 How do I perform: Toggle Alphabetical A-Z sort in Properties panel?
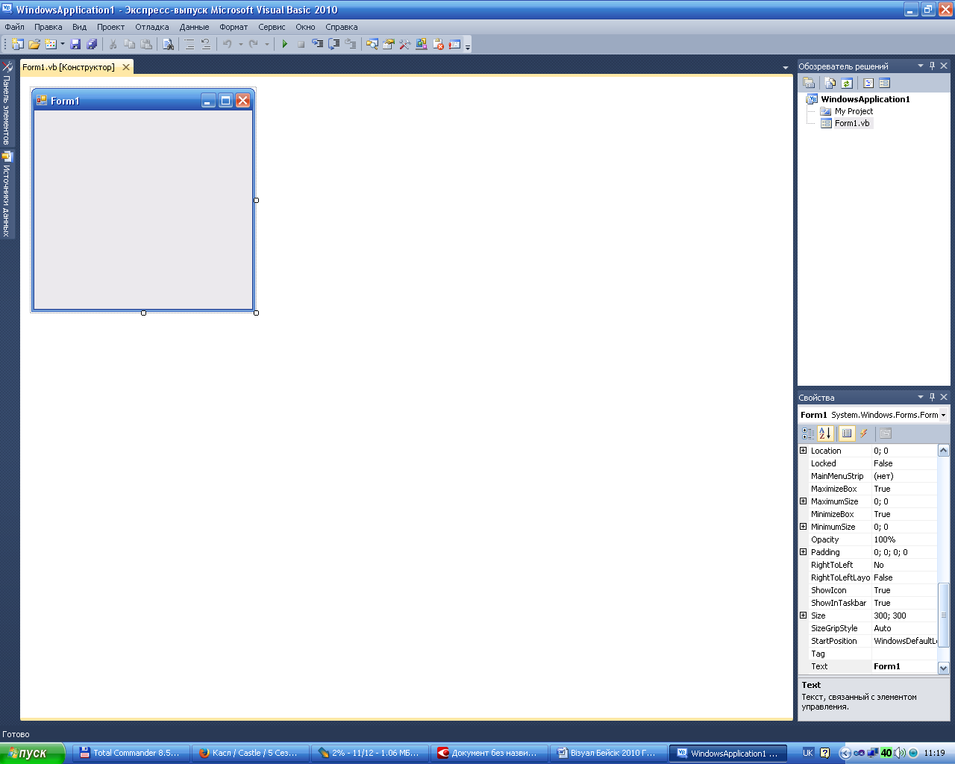pos(825,433)
